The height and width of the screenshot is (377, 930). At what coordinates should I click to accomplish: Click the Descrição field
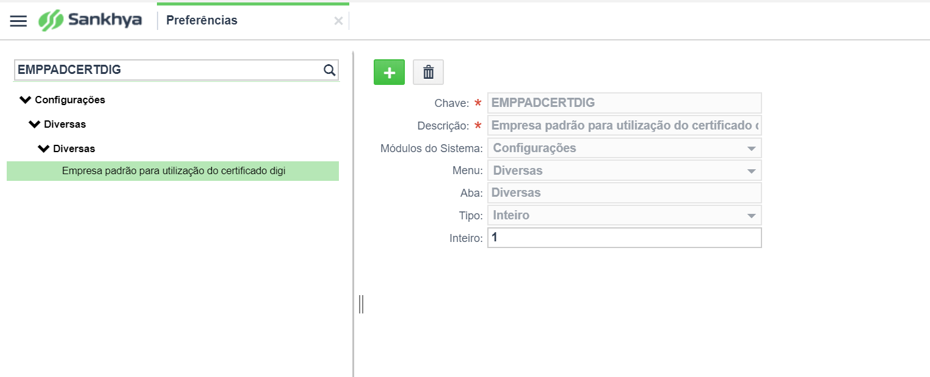[x=625, y=126]
